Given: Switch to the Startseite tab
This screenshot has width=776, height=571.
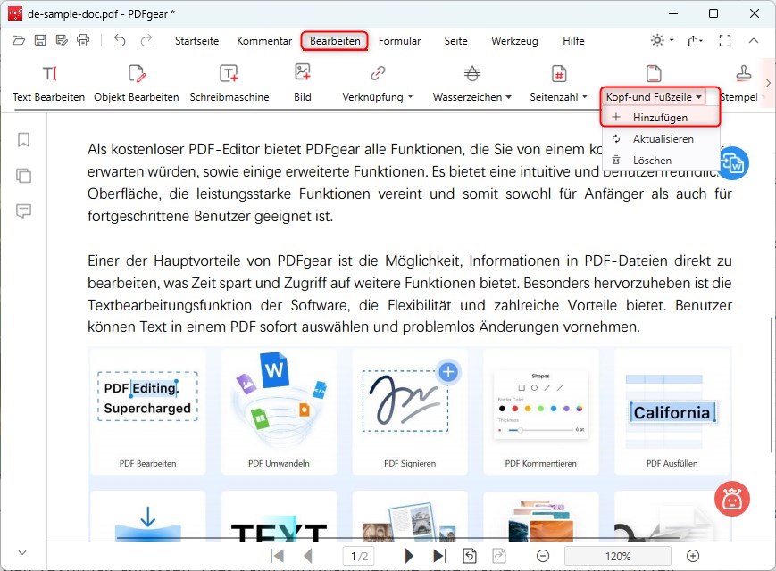Looking at the screenshot, I should [196, 41].
